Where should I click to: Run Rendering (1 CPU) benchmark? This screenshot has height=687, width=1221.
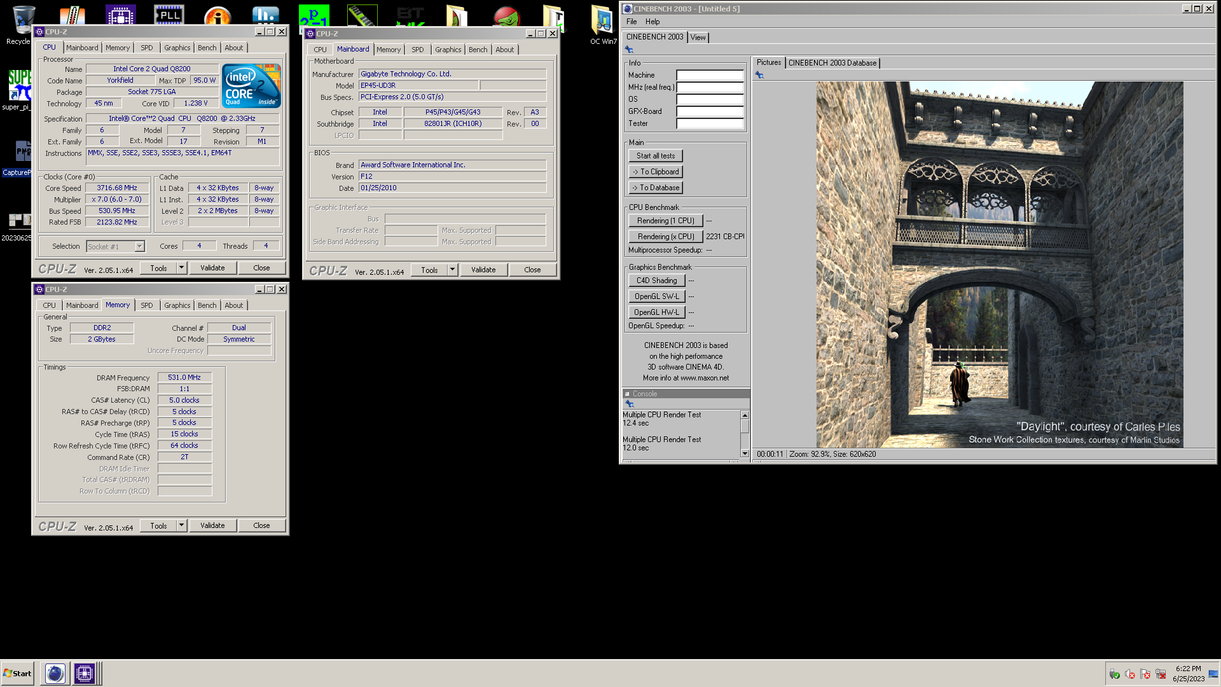[666, 221]
